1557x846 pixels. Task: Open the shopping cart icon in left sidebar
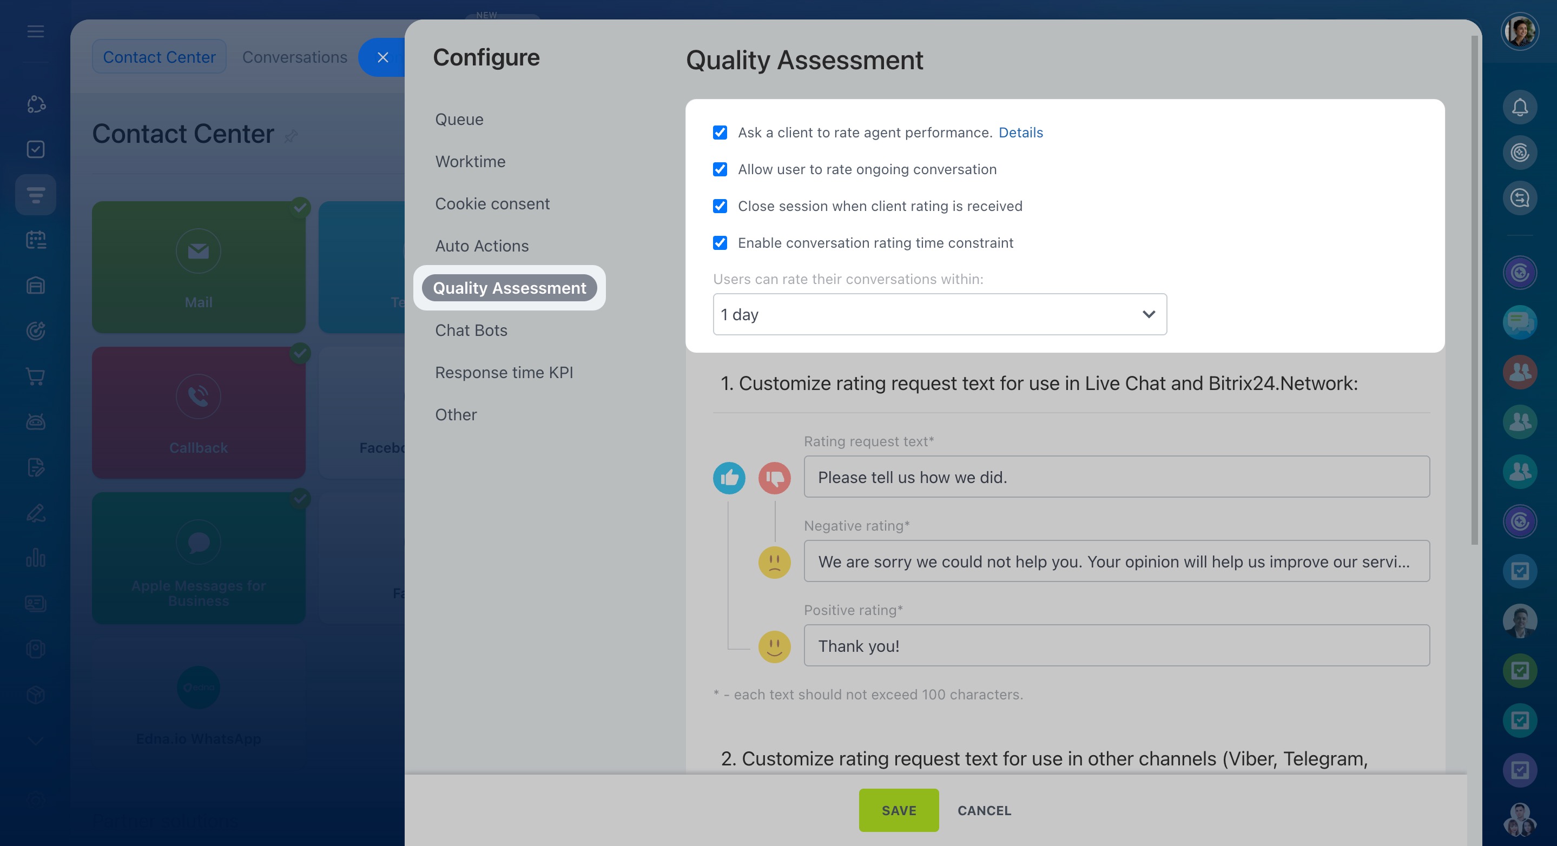[x=36, y=376]
